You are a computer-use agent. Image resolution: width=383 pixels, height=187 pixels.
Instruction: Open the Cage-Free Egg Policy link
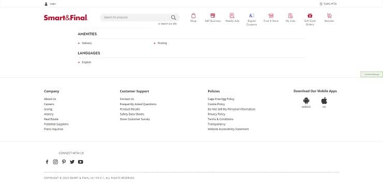click(221, 99)
